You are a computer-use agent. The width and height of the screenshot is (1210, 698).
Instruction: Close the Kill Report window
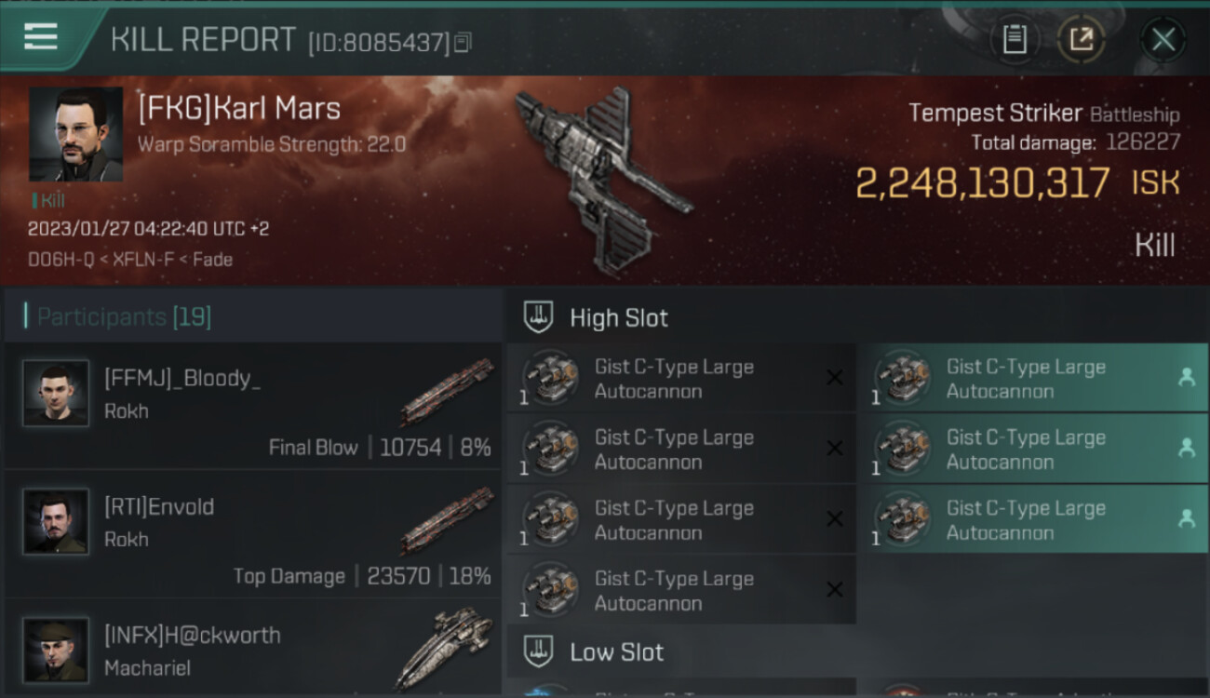click(1163, 39)
